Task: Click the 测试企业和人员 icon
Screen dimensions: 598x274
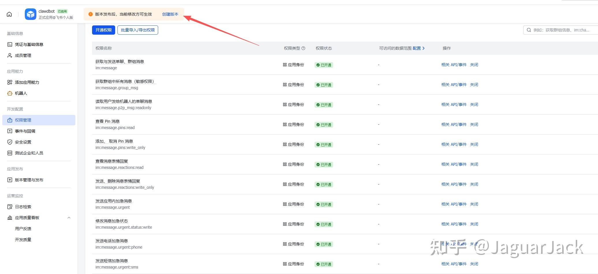Action: pyautogui.click(x=10, y=153)
